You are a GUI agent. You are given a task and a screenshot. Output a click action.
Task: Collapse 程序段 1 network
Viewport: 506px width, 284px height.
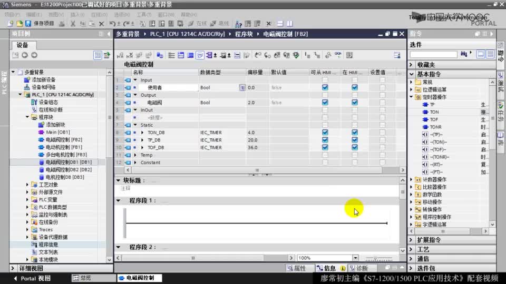tap(119, 200)
